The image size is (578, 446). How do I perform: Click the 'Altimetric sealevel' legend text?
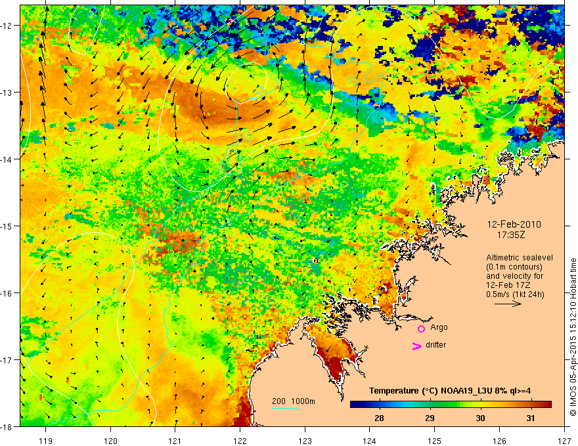pos(520,258)
